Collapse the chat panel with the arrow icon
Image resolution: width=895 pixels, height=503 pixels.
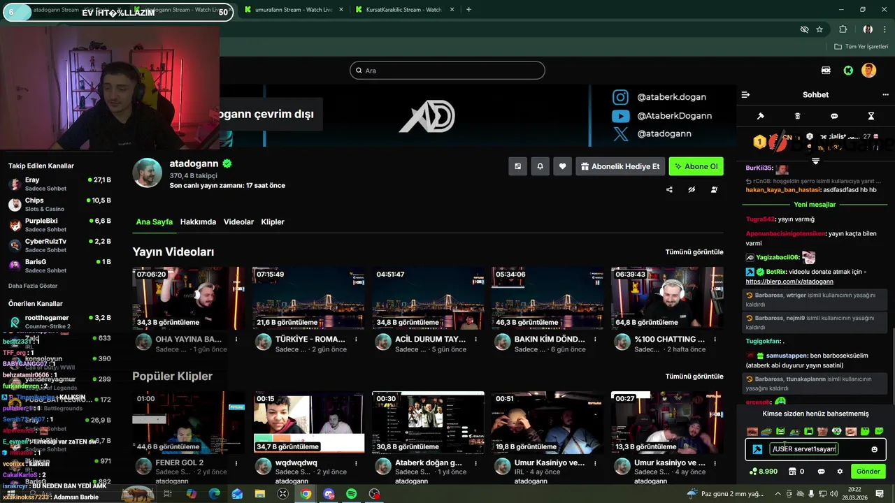coord(745,94)
